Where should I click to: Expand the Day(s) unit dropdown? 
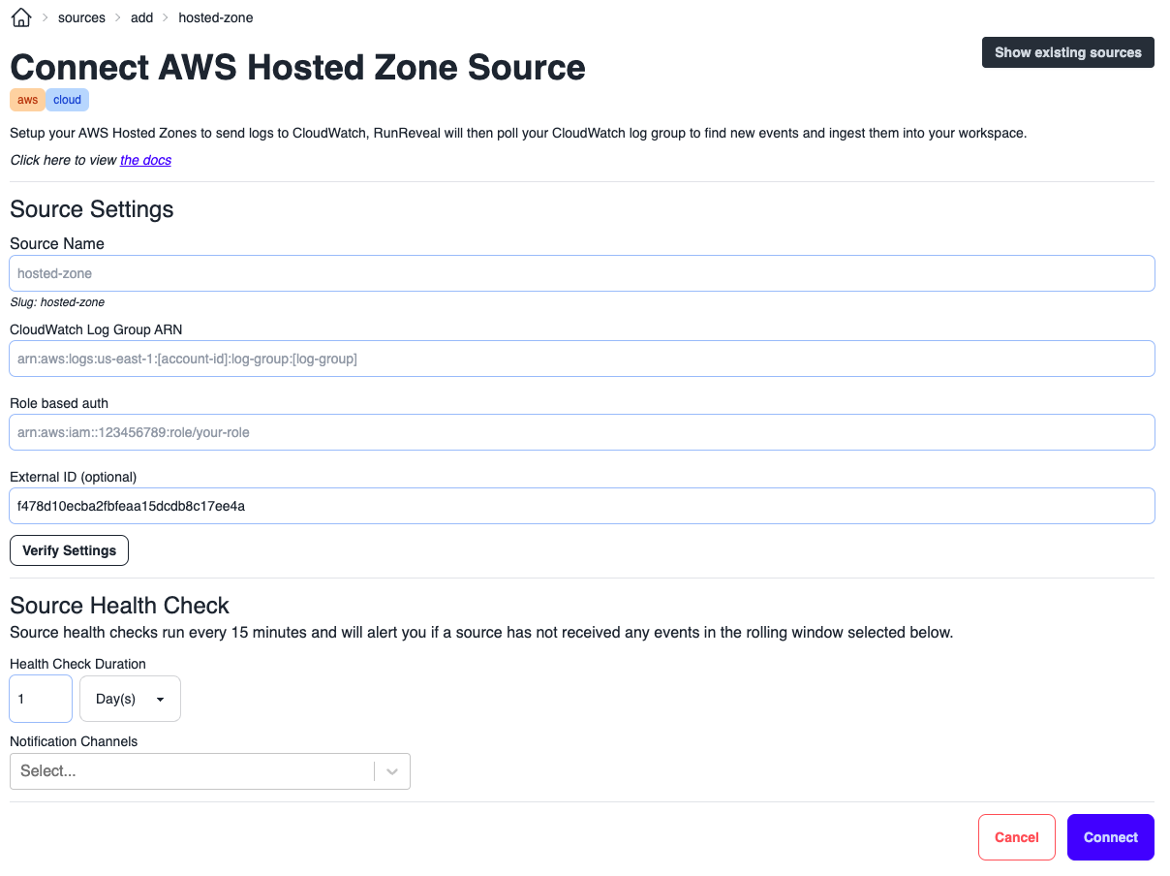coord(130,699)
